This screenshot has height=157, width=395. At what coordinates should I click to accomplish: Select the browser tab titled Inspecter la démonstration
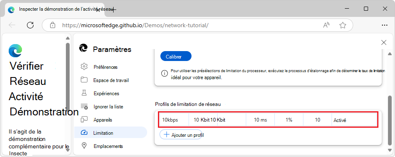(x=54, y=10)
